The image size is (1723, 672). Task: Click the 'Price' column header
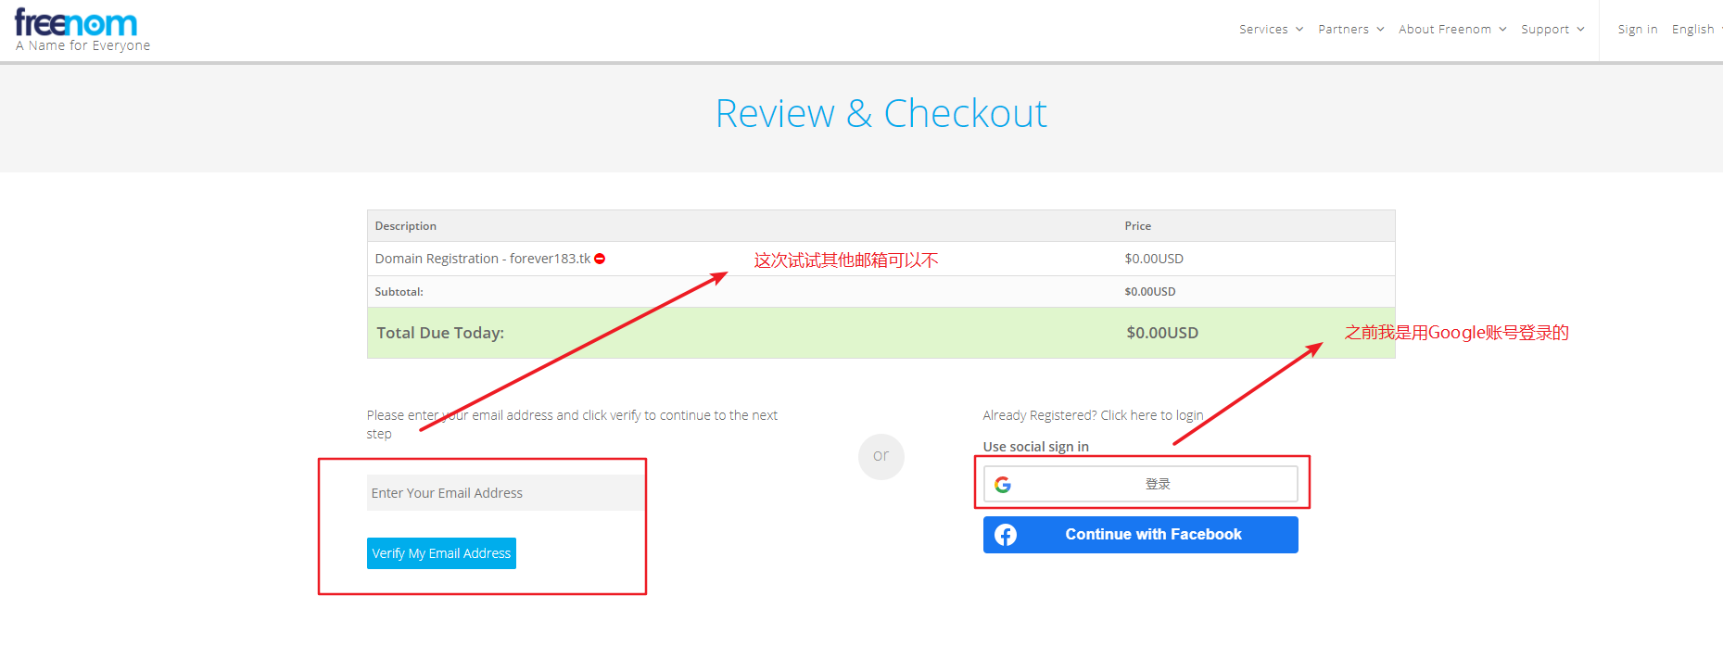[x=1137, y=226]
